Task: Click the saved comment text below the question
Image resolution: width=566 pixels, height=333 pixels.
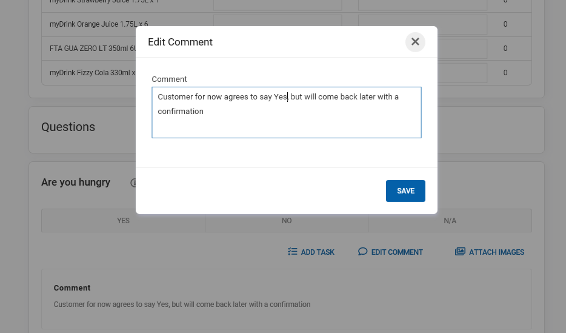Action: (x=182, y=304)
